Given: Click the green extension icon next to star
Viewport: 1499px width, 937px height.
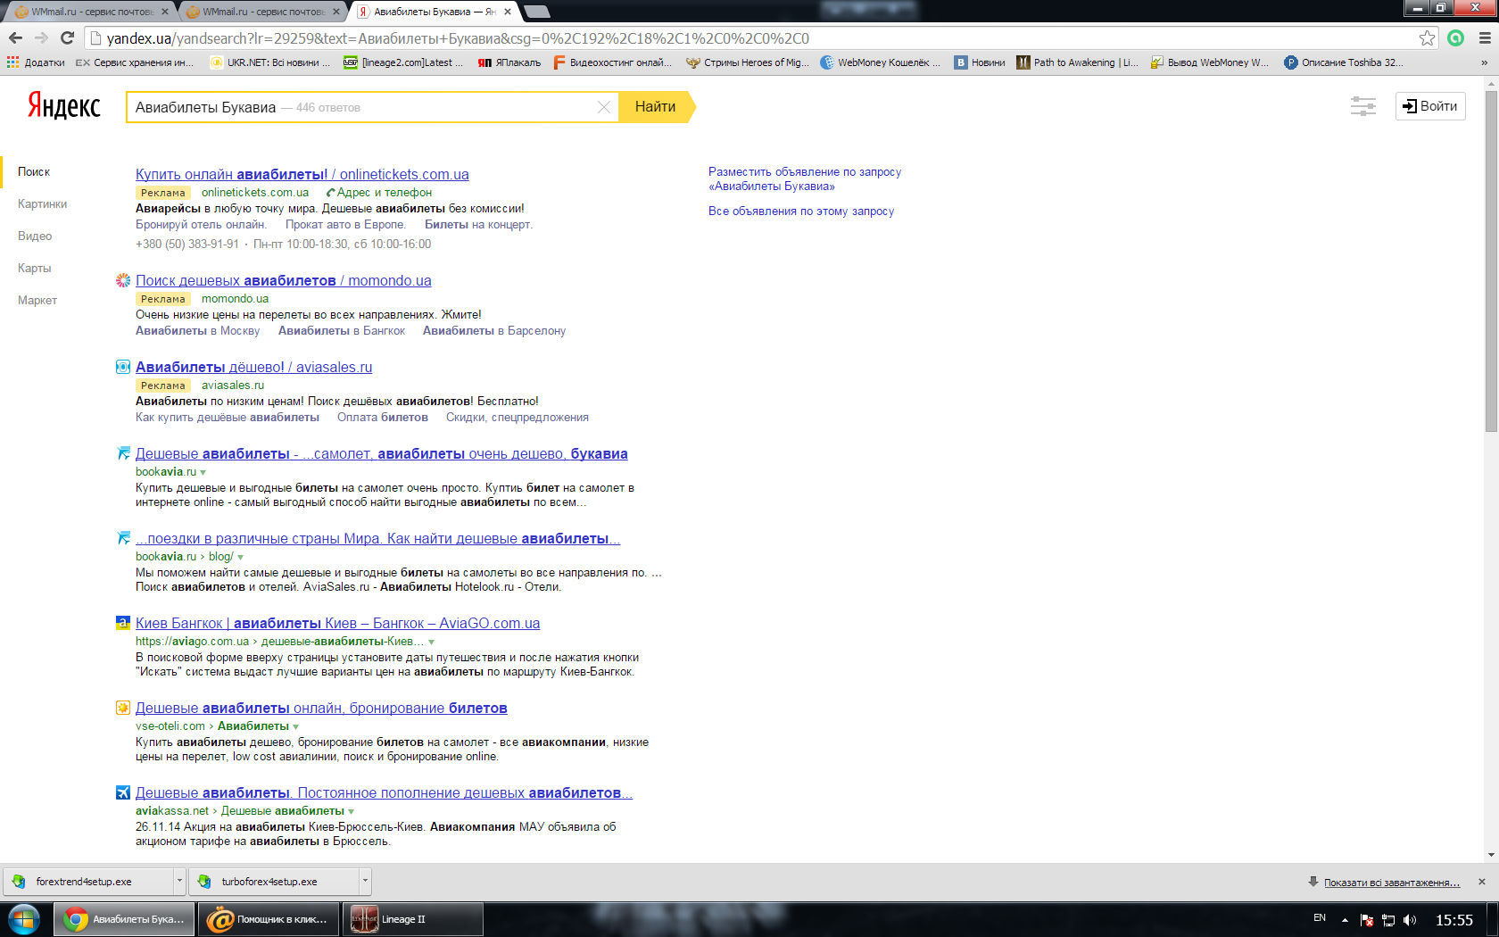Looking at the screenshot, I should 1456,38.
